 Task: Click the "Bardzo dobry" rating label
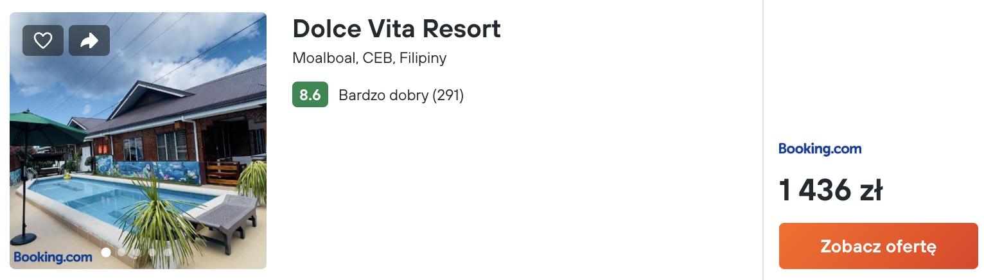click(x=383, y=95)
